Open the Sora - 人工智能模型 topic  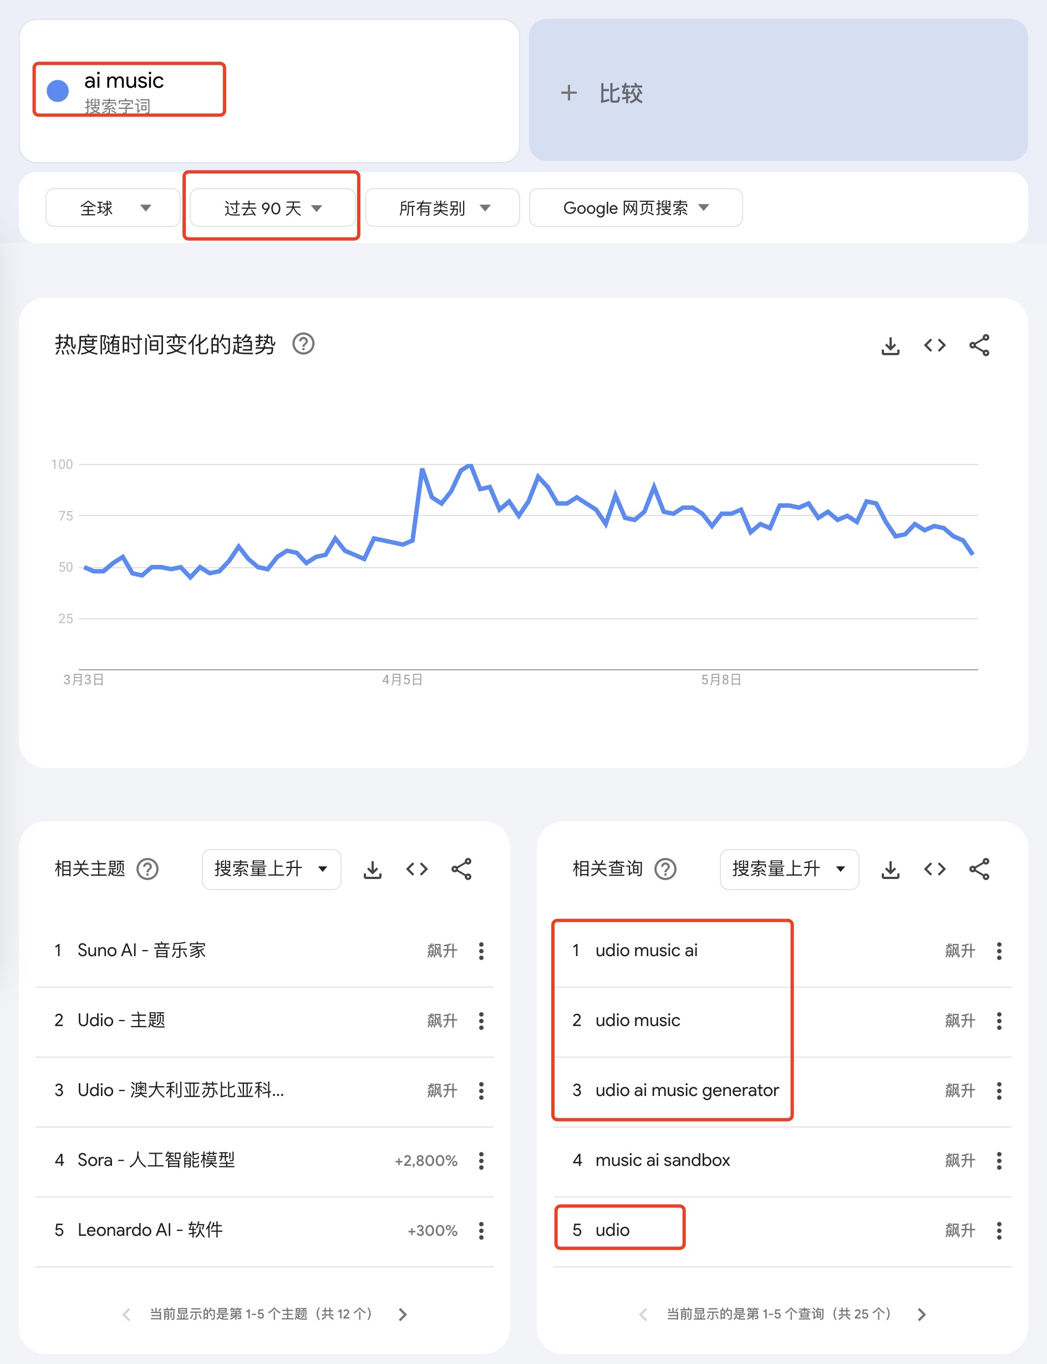coord(156,1160)
